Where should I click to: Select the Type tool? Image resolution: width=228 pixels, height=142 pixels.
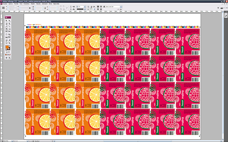pyautogui.click(x=9, y=24)
